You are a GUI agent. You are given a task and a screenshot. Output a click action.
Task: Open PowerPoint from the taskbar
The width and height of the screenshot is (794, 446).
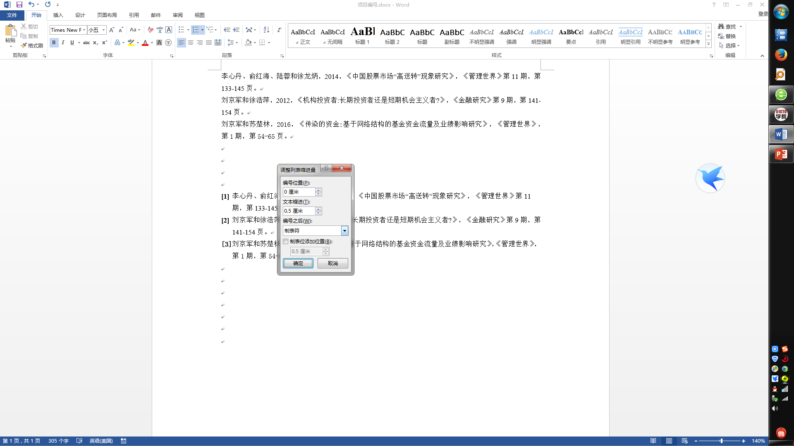[x=781, y=154]
